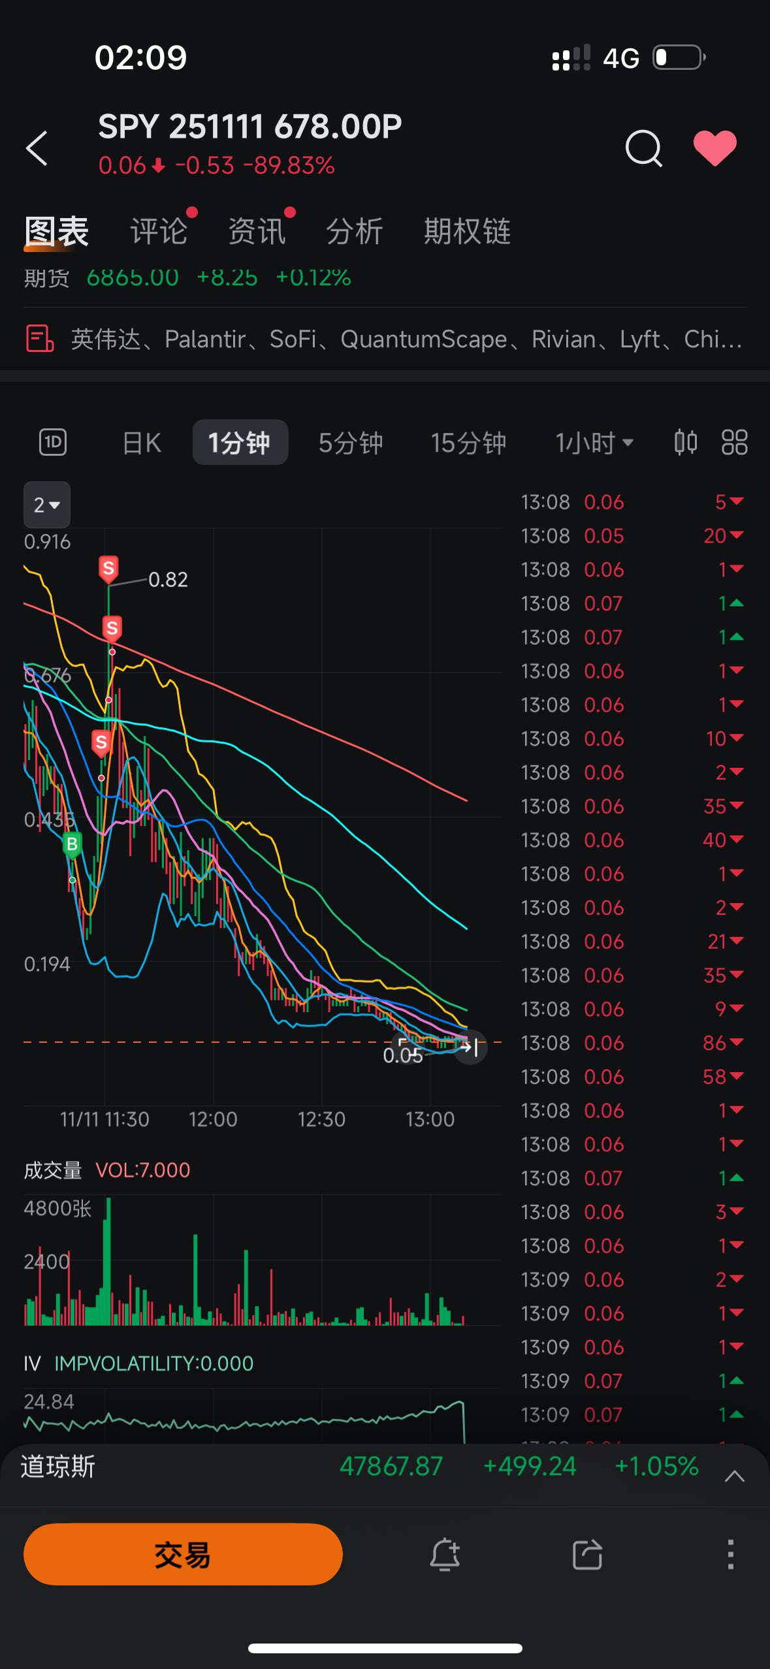The image size is (770, 1669).
Task: Tap the price alert bell icon
Action: 445,1553
